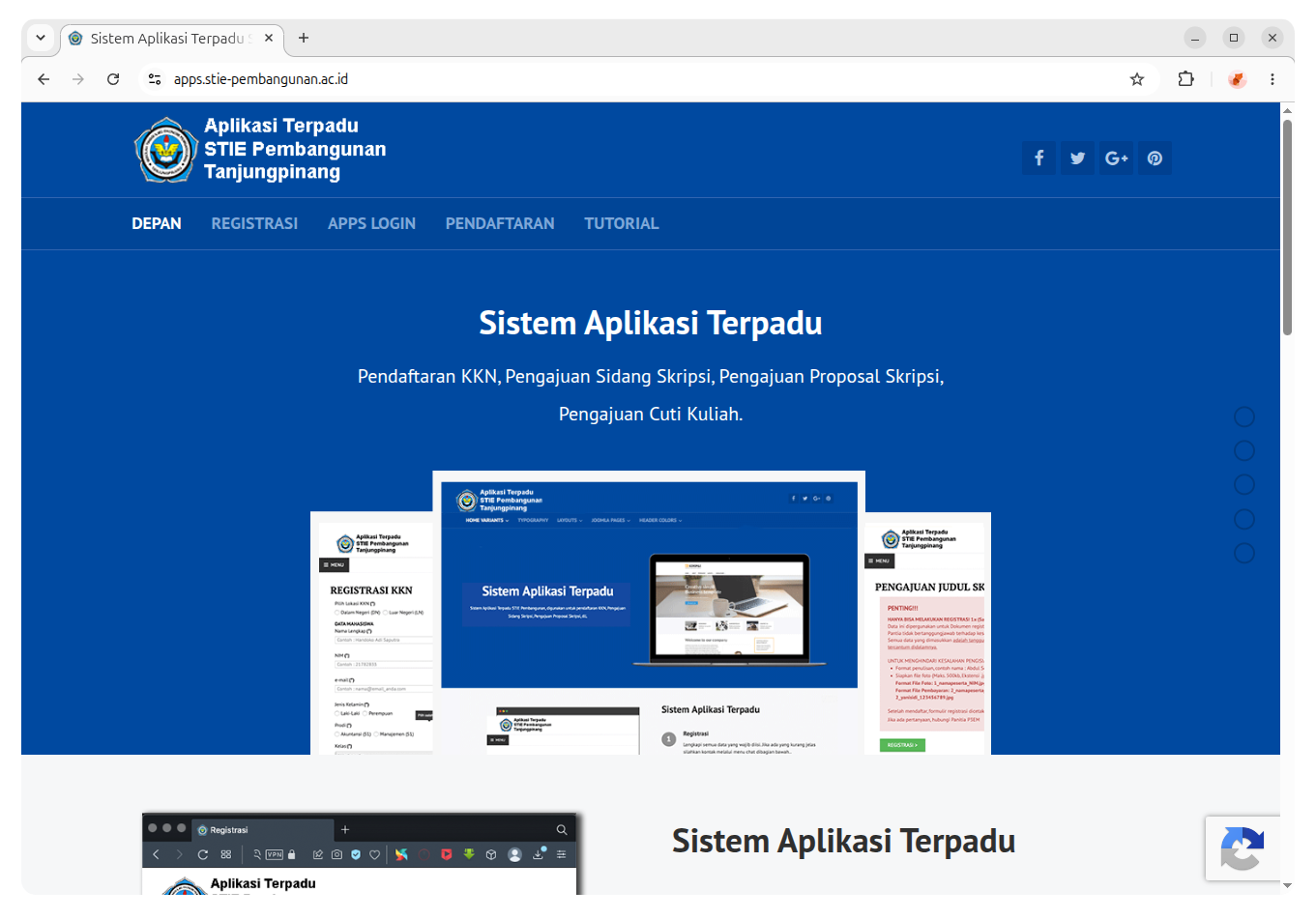Select the first section navigation dot
The image size is (1316, 919).
click(x=1244, y=416)
